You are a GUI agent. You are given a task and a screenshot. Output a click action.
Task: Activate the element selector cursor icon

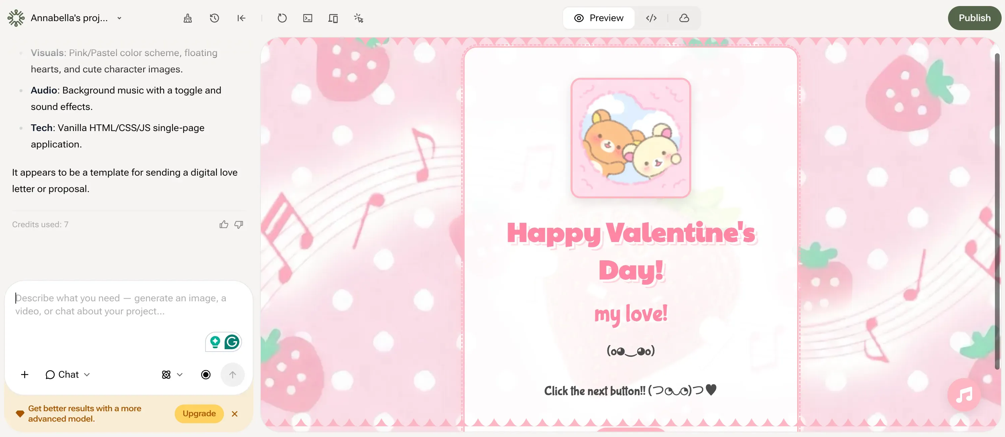click(x=359, y=18)
